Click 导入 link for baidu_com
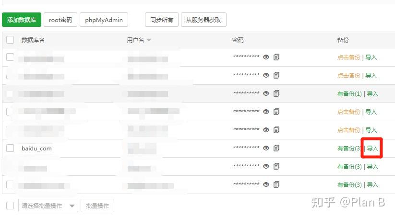The image size is (395, 218). [372, 149]
